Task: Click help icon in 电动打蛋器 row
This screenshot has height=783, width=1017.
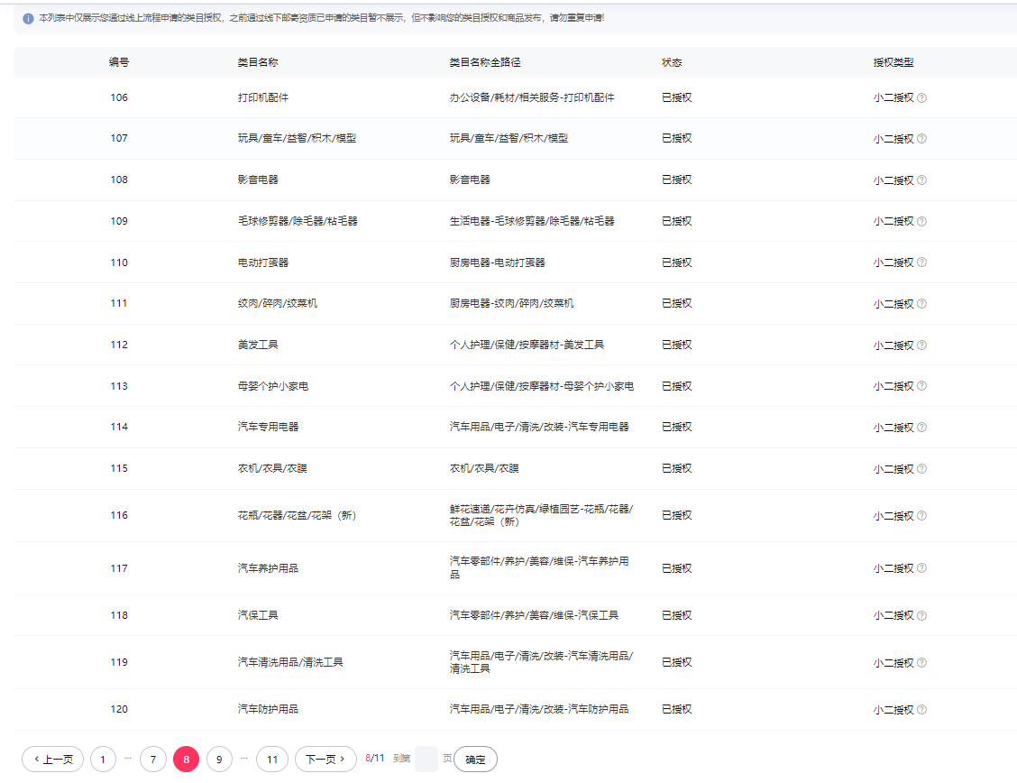Action: tap(921, 263)
